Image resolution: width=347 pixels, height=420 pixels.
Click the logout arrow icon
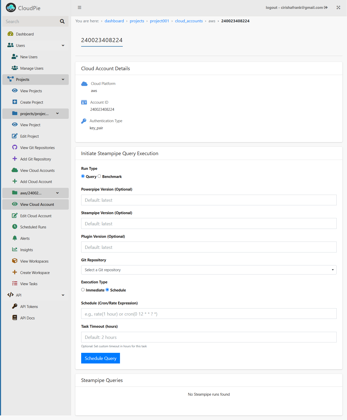point(326,8)
